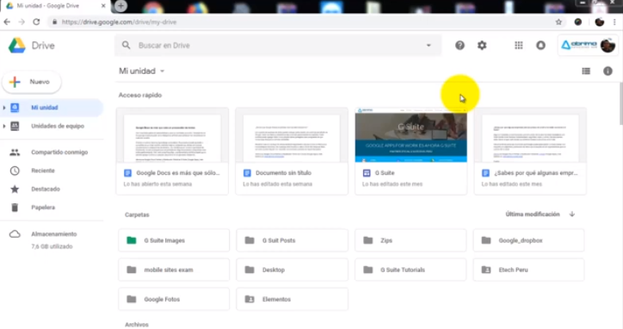Click Última modificación sort label

click(x=533, y=214)
